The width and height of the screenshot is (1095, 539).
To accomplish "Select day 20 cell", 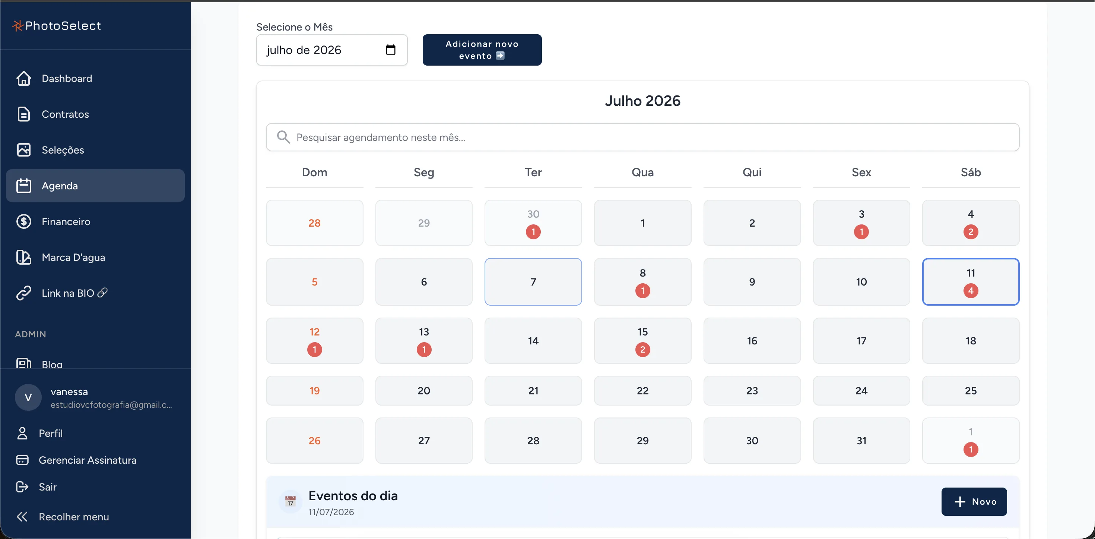I will [x=423, y=390].
